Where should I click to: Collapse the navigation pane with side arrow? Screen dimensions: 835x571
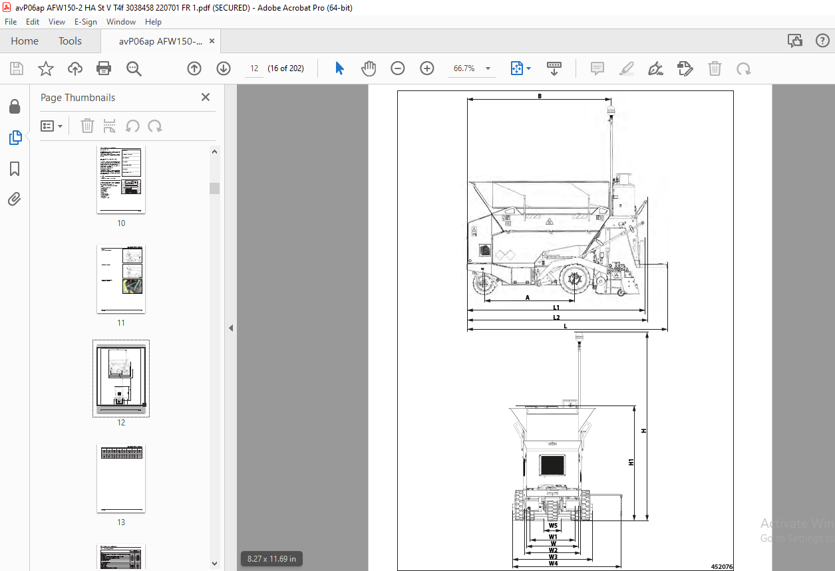click(x=231, y=328)
